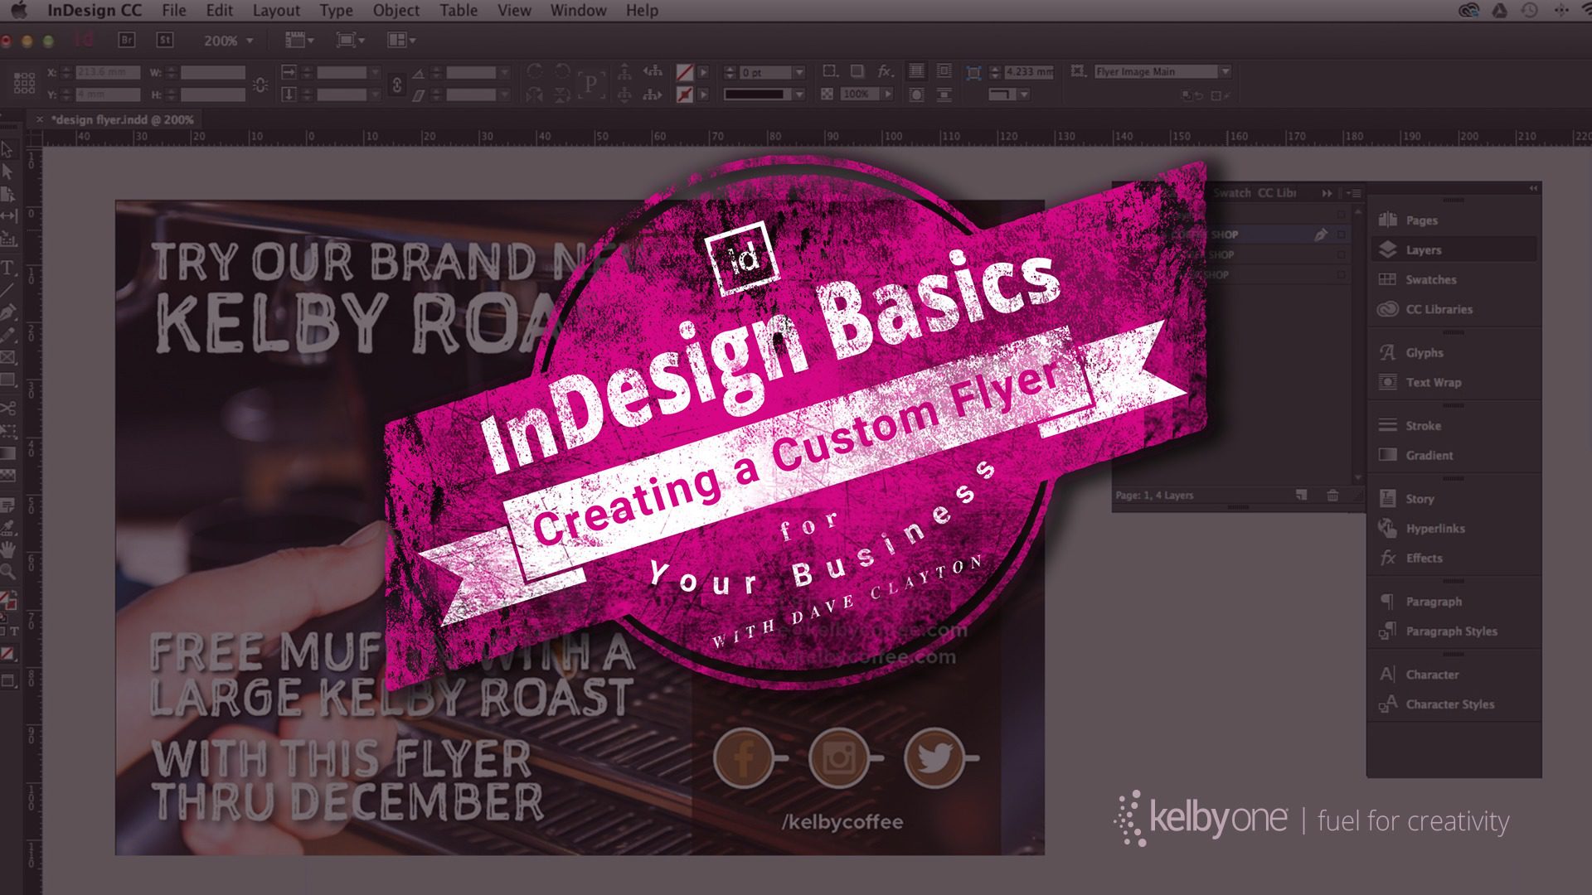
Task: Open the object style Flyer Image Main dropdown
Action: pos(1225,72)
